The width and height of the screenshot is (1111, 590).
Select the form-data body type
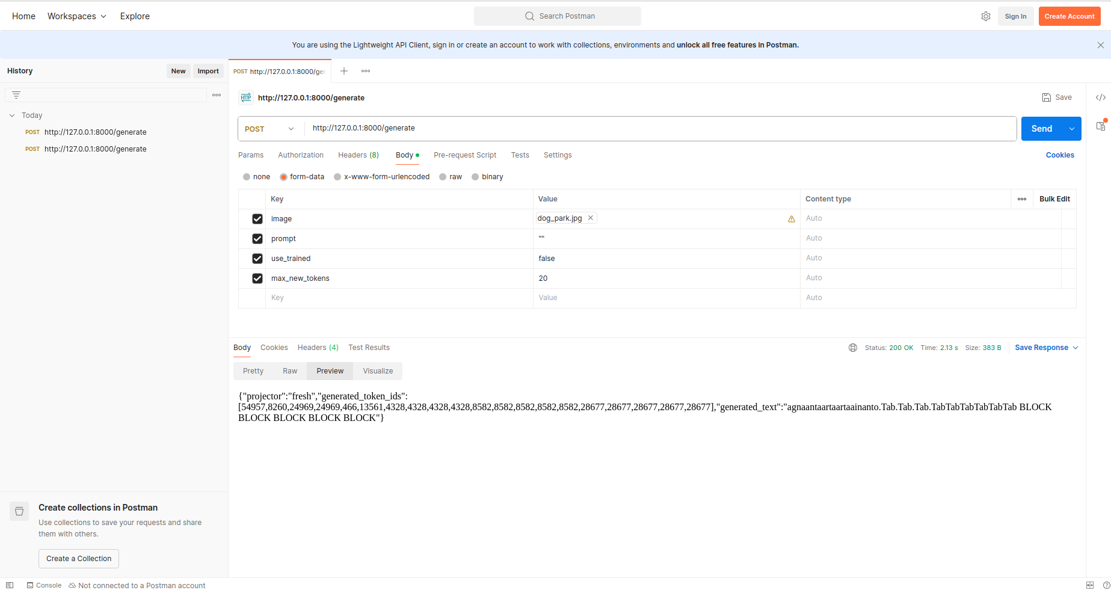click(x=283, y=177)
